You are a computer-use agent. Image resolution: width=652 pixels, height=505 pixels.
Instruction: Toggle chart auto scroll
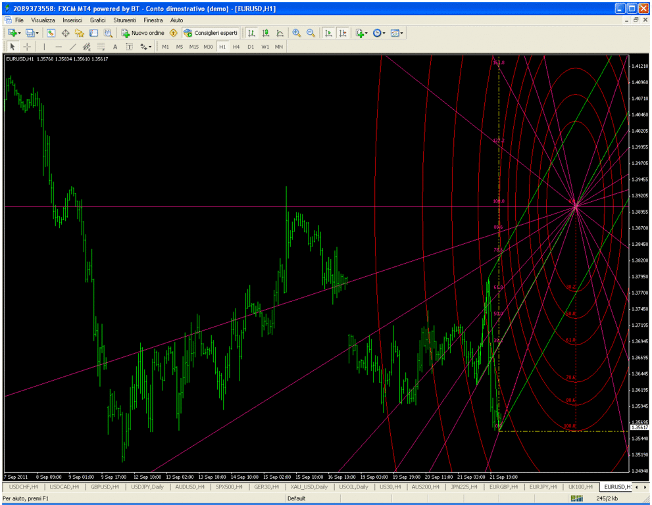[328, 33]
